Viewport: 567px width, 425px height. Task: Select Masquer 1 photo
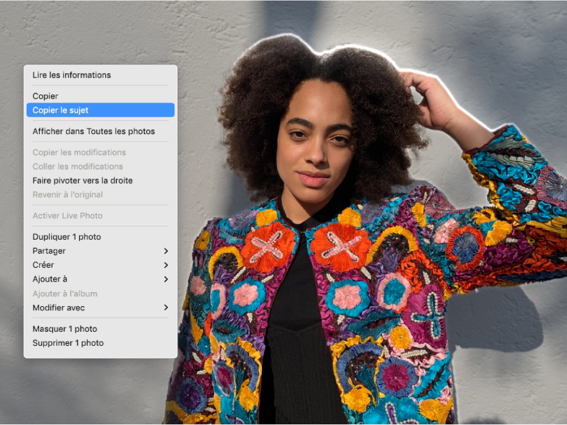(65, 329)
